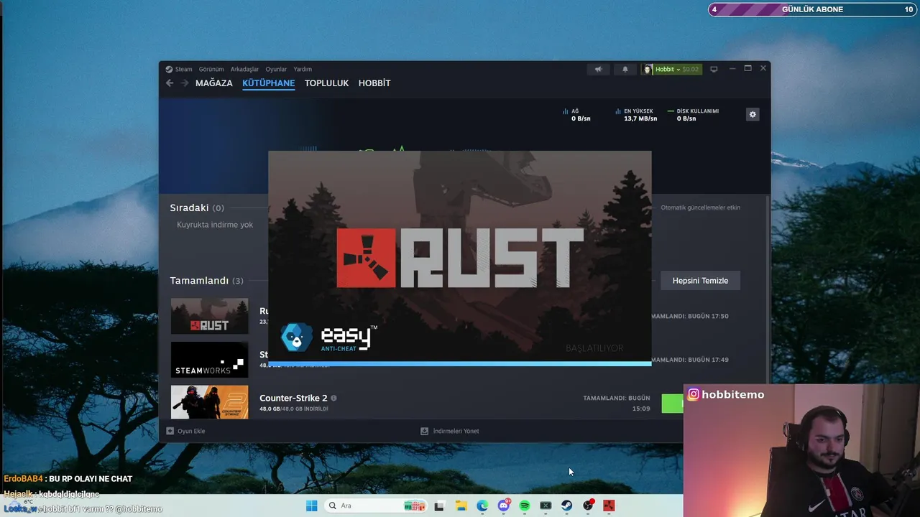Click the Rust loading progress bar
The width and height of the screenshot is (920, 517).
(460, 363)
